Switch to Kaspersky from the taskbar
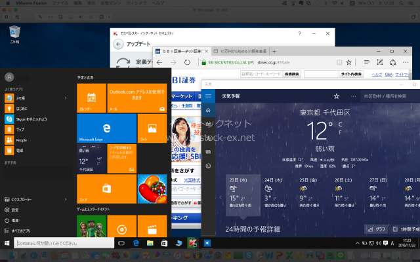This screenshot has width=420, height=262. [193, 243]
